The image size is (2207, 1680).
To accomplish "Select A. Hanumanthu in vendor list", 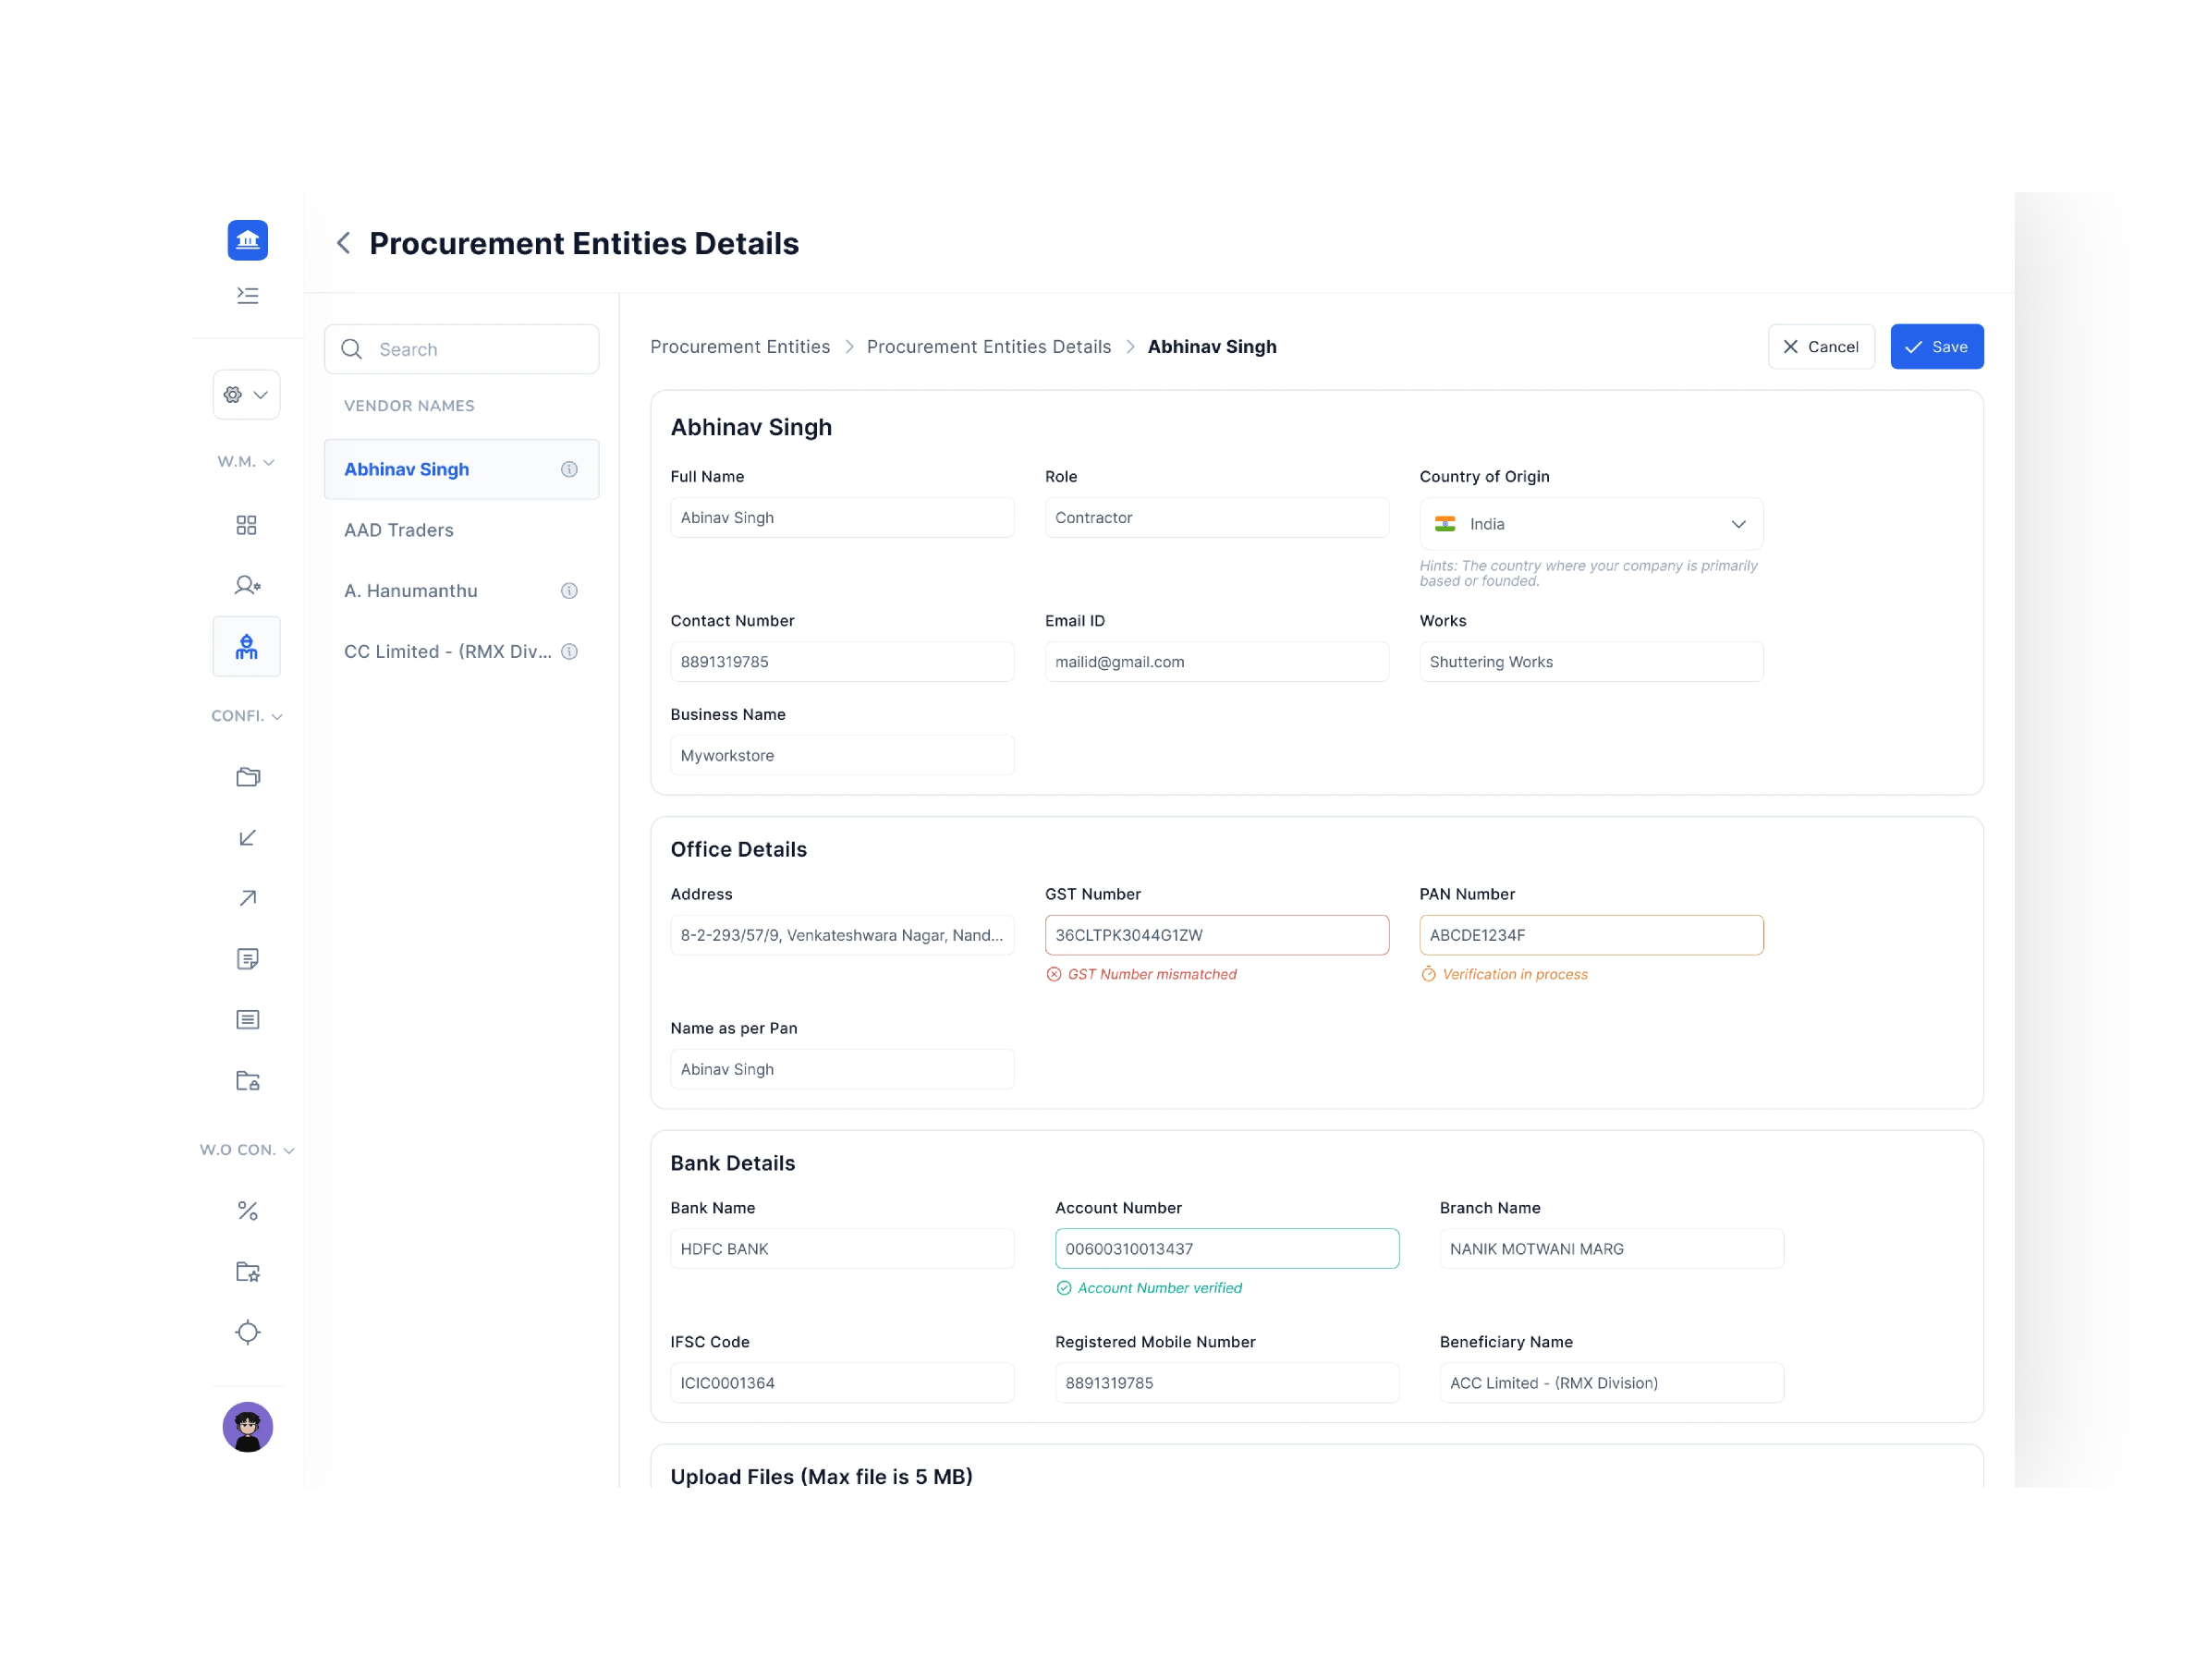I will (461, 591).
